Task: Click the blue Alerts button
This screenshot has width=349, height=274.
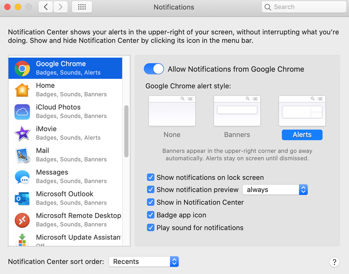Action: click(x=302, y=135)
